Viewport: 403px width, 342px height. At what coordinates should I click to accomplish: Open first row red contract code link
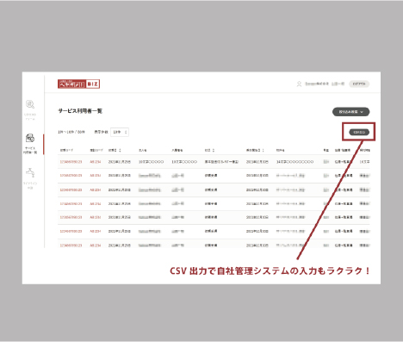pyautogui.click(x=71, y=162)
